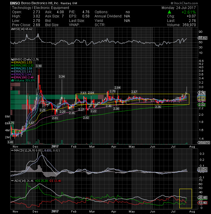Click the 2.36 price label near June
Screen dimensions: 211x214
[158, 107]
